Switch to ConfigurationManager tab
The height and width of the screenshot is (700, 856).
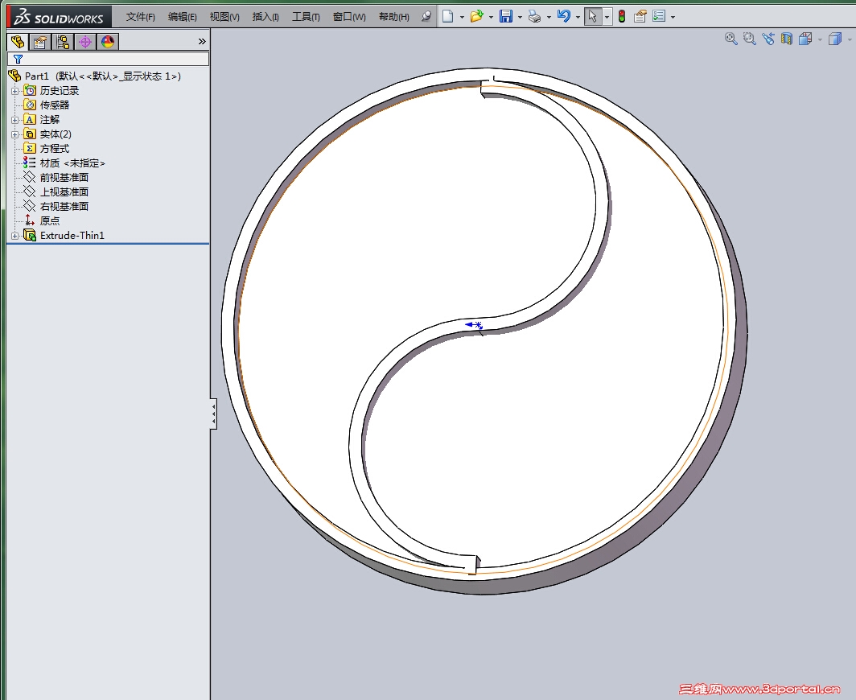pyautogui.click(x=63, y=42)
